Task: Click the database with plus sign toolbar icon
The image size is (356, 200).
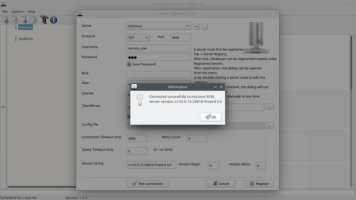Action: [5, 20]
